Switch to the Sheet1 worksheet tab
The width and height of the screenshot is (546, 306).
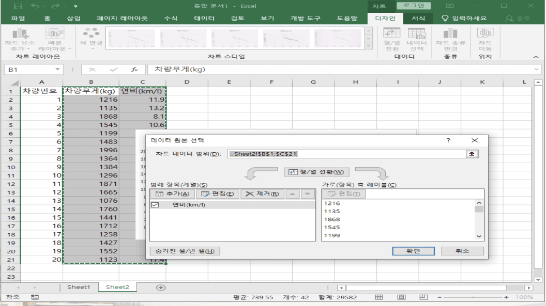(79, 287)
